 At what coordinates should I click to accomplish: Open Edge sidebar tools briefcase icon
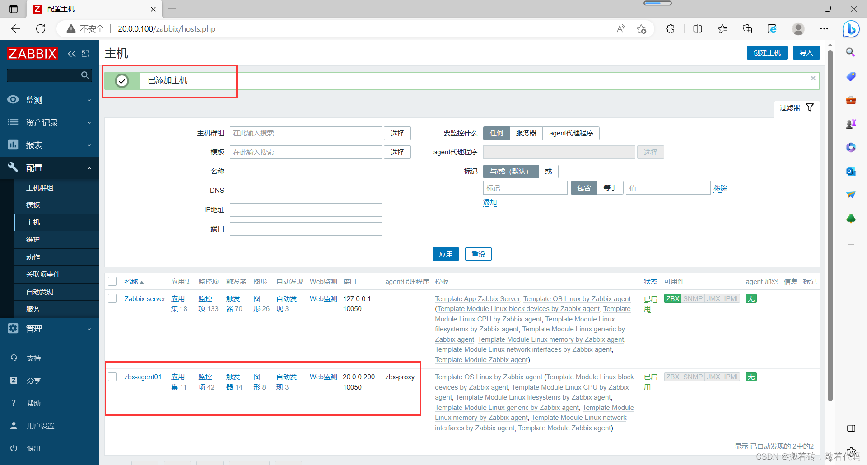click(x=851, y=100)
